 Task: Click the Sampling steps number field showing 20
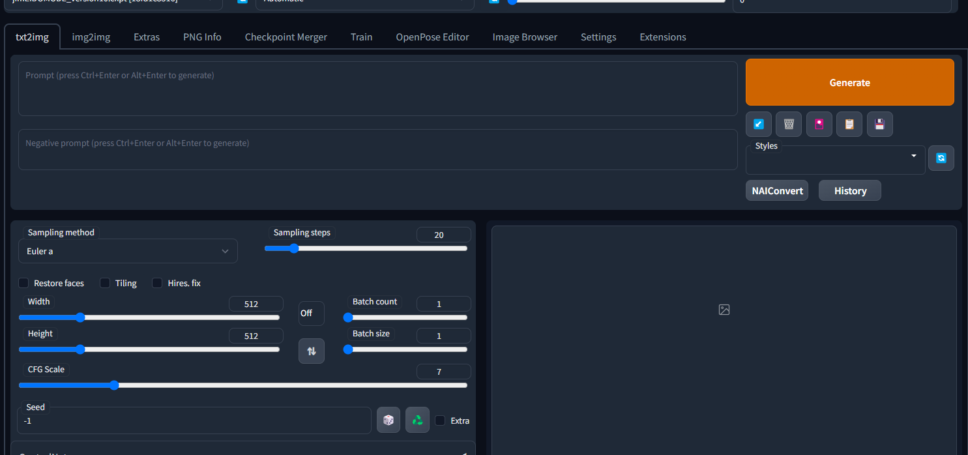point(444,235)
